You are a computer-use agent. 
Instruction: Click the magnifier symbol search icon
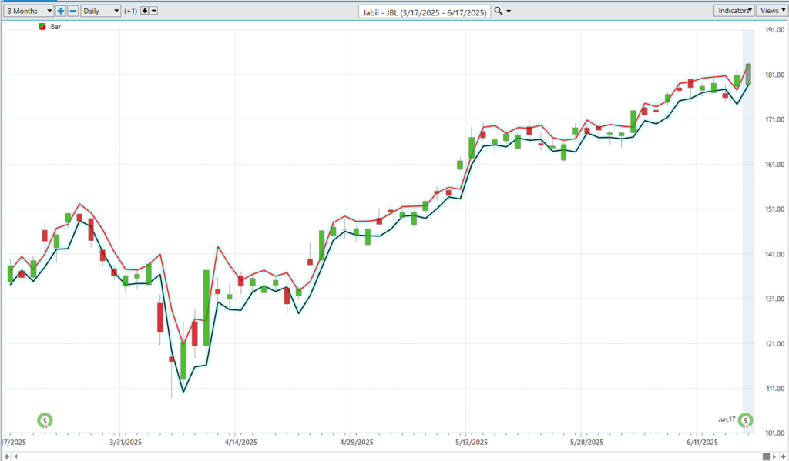tap(499, 11)
